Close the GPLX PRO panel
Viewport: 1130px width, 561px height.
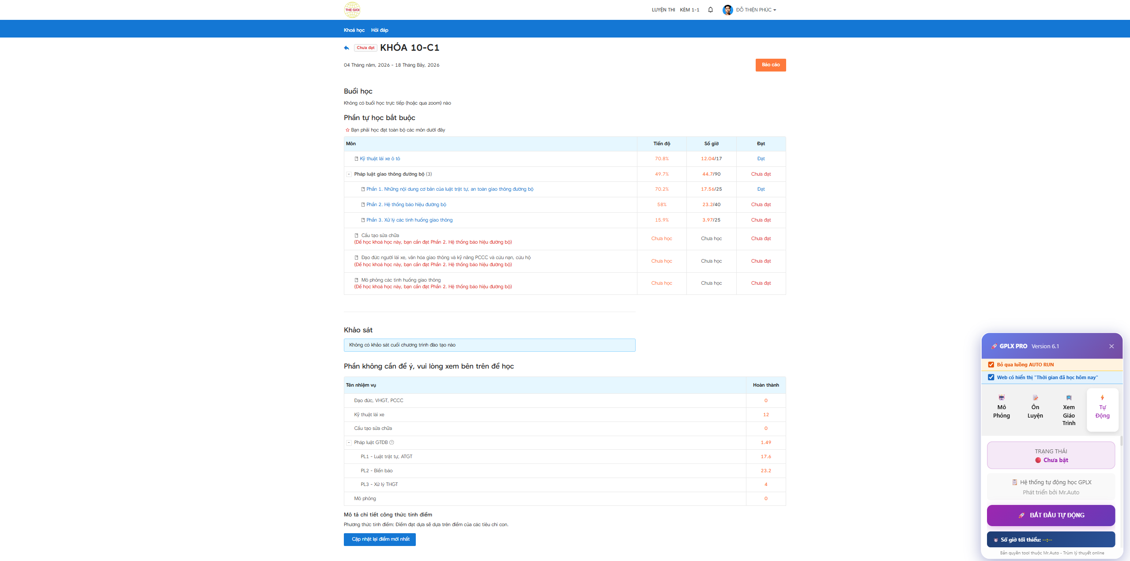pyautogui.click(x=1111, y=346)
